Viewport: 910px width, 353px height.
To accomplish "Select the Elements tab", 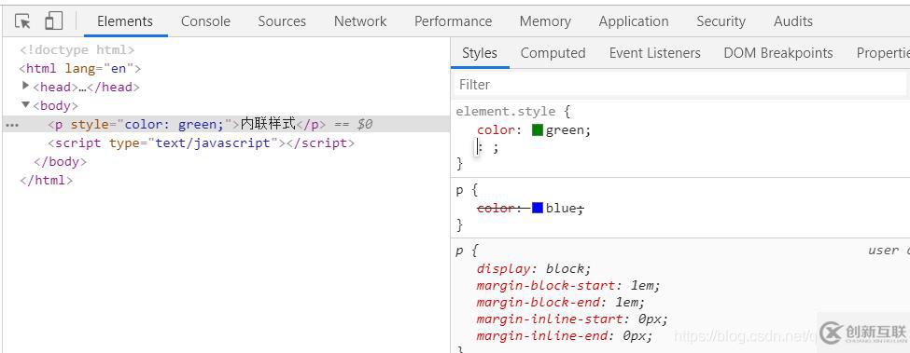I will point(125,21).
